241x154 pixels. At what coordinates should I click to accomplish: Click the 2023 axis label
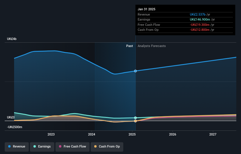pyautogui.click(x=51, y=135)
